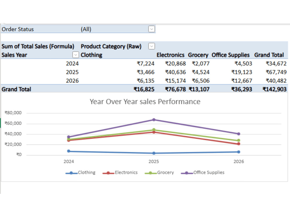The width and height of the screenshot is (290, 217).
Task: Select the Grand Total row label
Action: coord(17,89)
